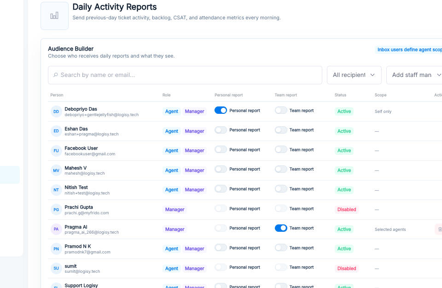The height and width of the screenshot is (288, 442).
Task: Enable Personal report for Nitish Test
Action: (221, 189)
